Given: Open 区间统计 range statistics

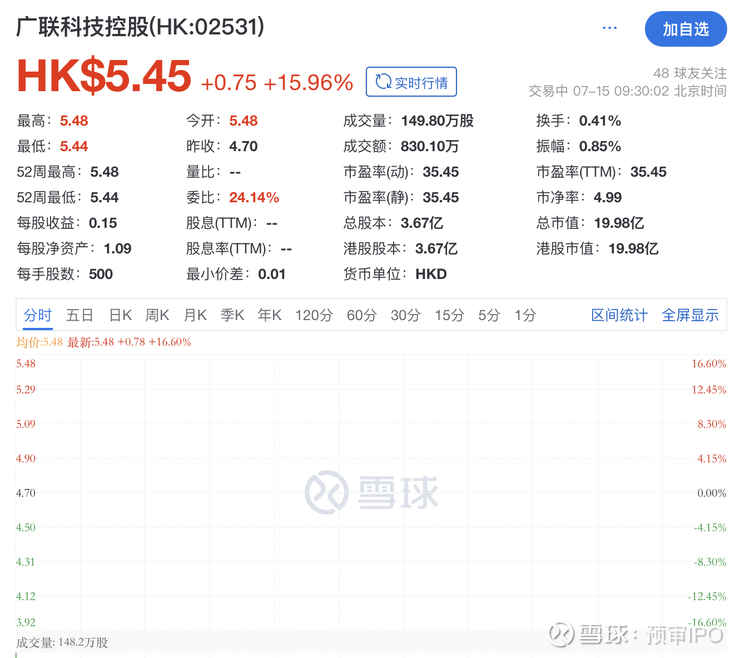Looking at the screenshot, I should coord(619,315).
